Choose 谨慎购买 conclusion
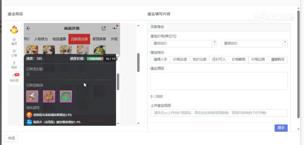 [x=278, y=59]
